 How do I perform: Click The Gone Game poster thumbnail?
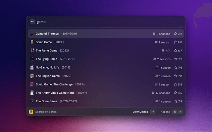32,101
